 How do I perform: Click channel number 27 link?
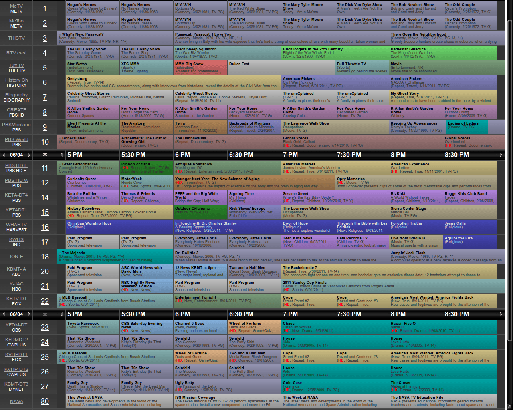[x=45, y=386]
